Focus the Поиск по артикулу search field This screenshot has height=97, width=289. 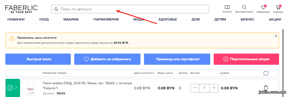coord(130,9)
